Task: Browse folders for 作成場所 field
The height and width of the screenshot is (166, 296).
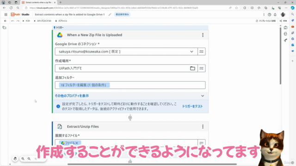Action: pos(192,68)
